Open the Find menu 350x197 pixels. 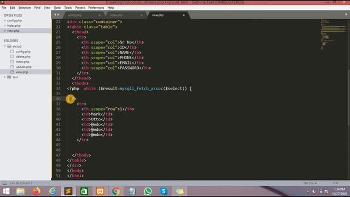37,8
